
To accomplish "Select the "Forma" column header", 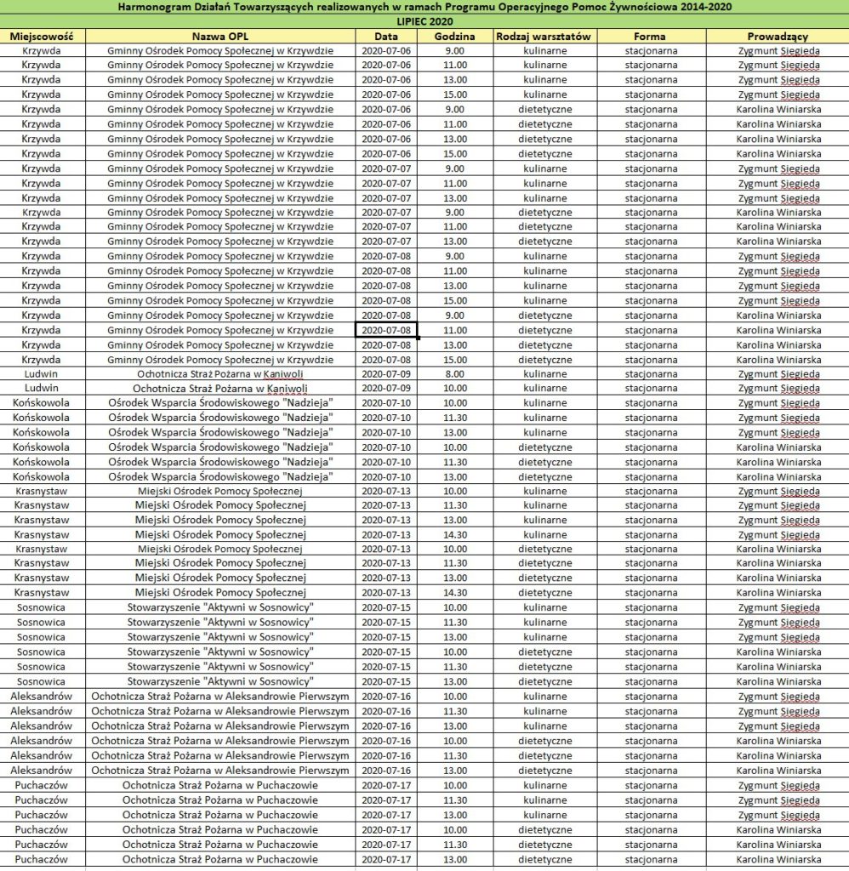I will tap(650, 36).
